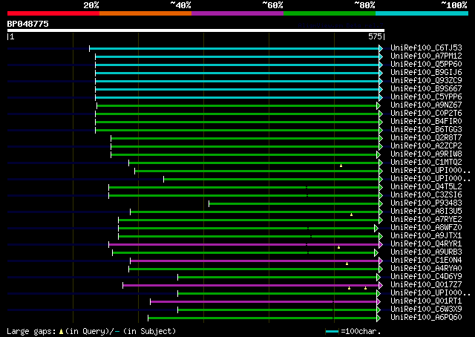Select the UniRef100_Q01RT1 label
Image resolution: width=475 pixels, height=337 pixels.
tap(426, 301)
